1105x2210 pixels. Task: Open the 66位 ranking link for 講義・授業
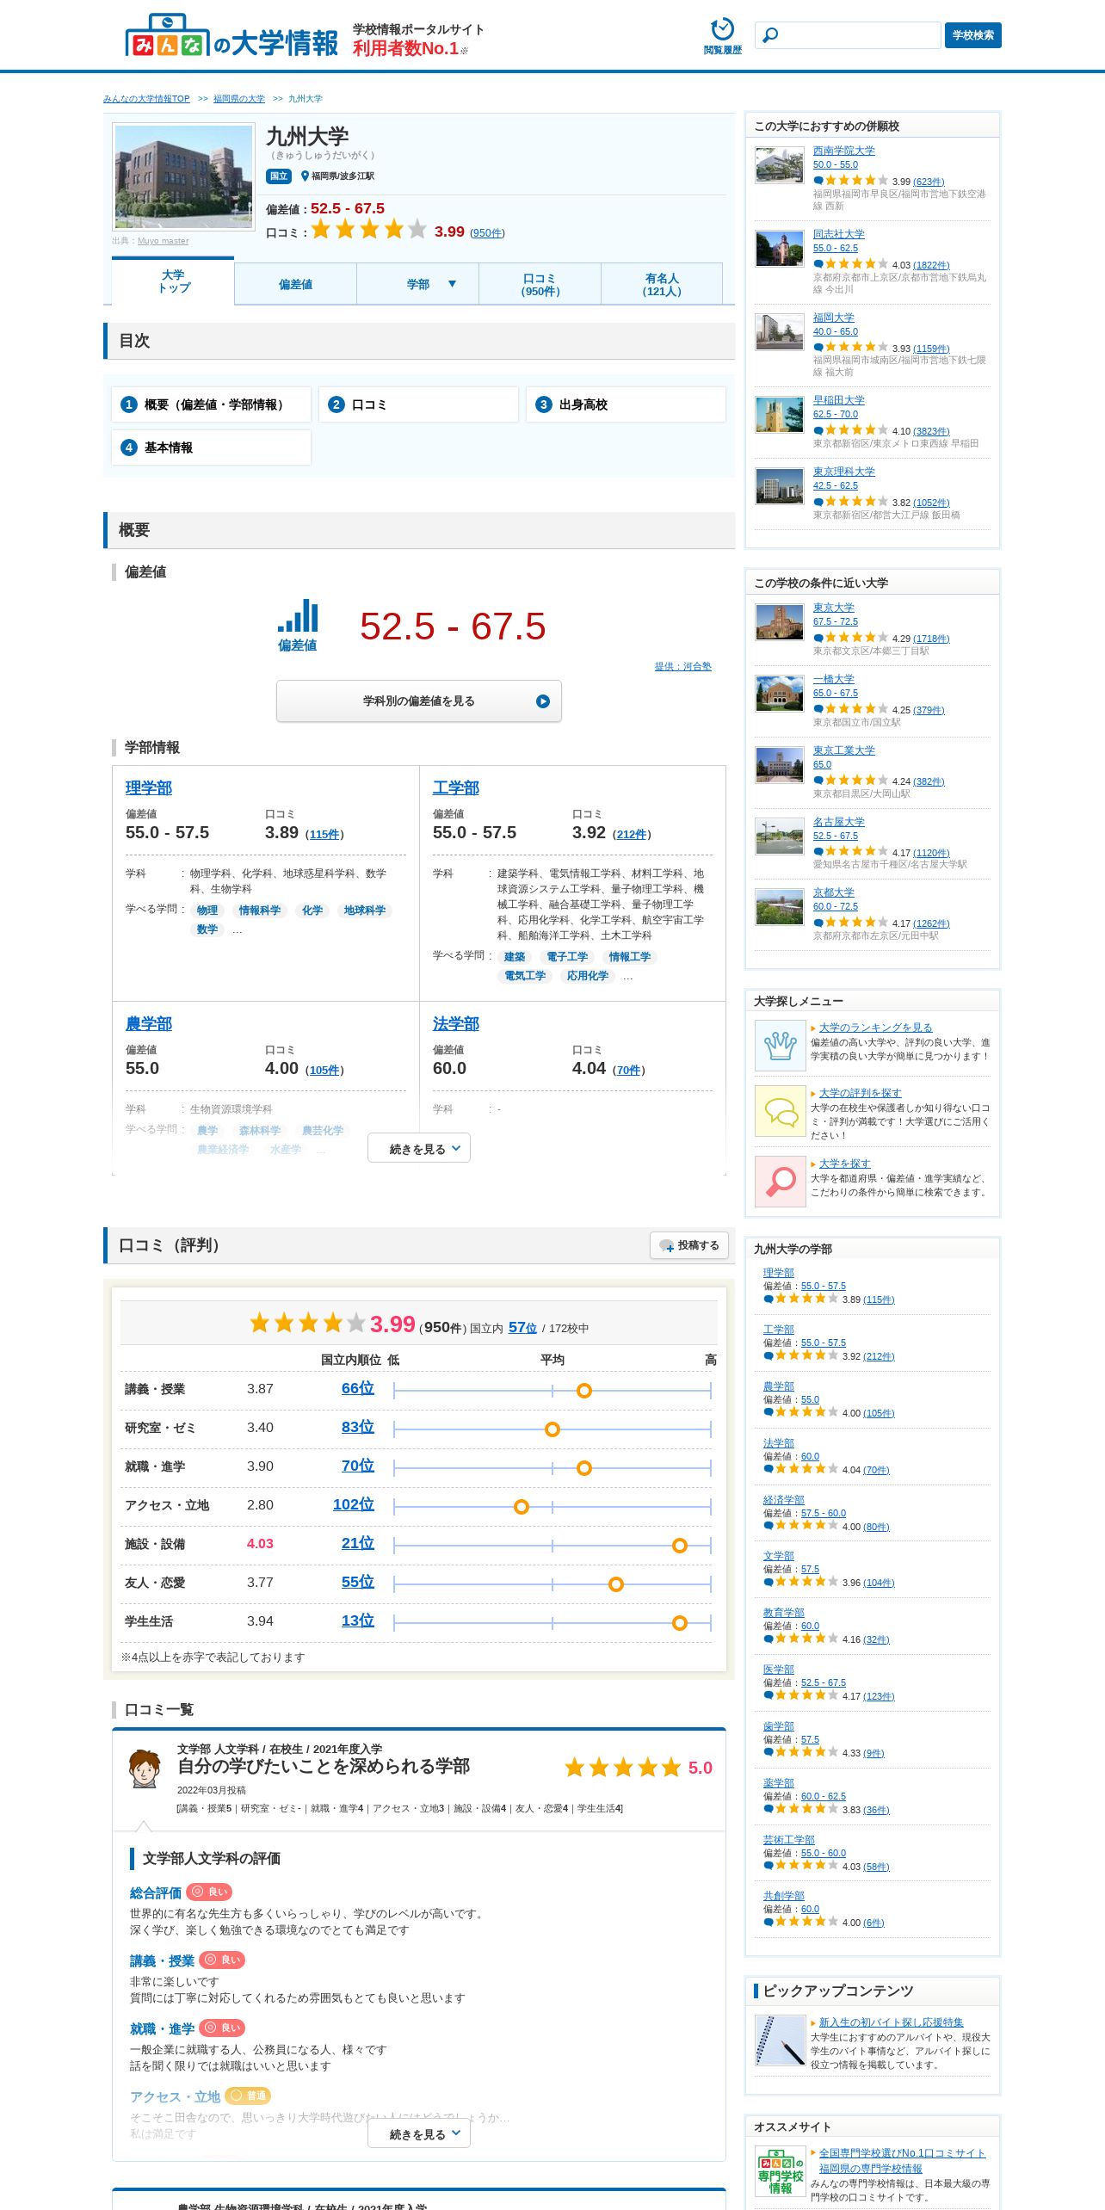pyautogui.click(x=358, y=1388)
